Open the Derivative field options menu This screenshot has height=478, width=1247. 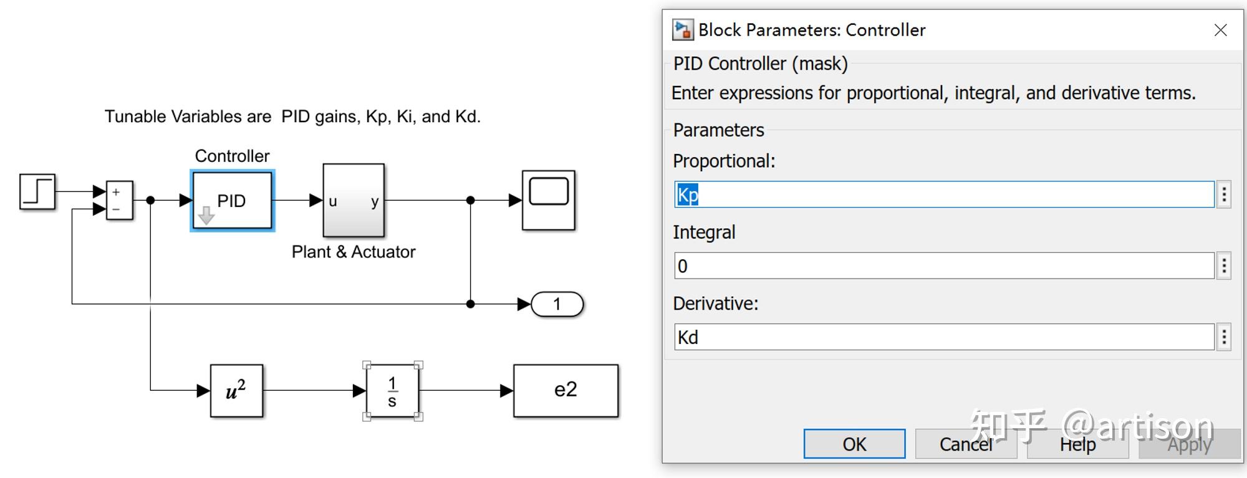(1224, 337)
